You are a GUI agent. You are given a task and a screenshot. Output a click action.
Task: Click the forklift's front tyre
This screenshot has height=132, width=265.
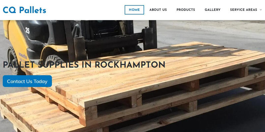pyautogui.click(x=14, y=61)
